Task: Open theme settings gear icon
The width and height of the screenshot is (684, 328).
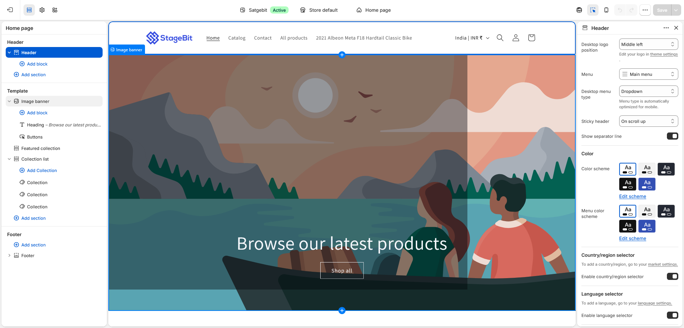Action: (42, 10)
